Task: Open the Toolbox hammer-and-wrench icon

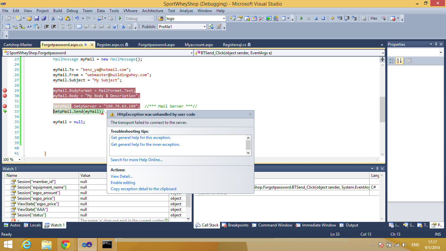Action: (x=262, y=19)
